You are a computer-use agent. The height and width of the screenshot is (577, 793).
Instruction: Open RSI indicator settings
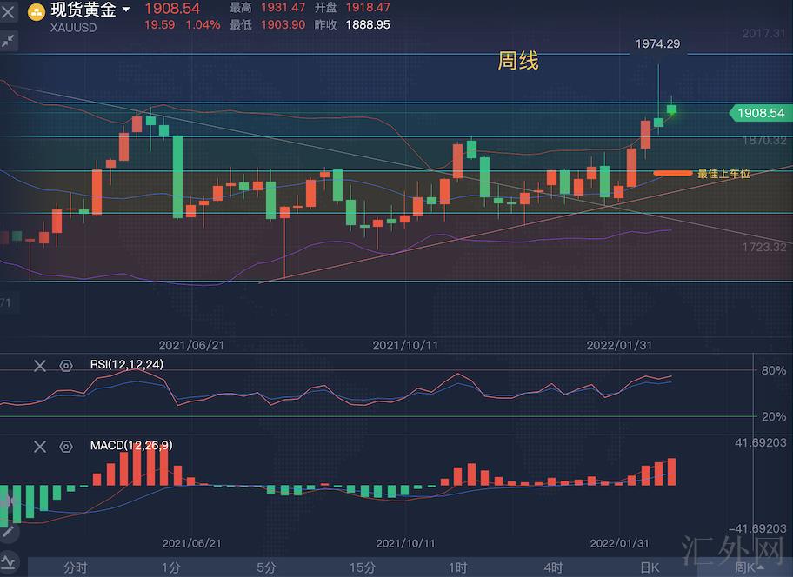[x=66, y=365]
